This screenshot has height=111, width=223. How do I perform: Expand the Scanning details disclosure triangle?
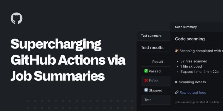(x=176, y=82)
